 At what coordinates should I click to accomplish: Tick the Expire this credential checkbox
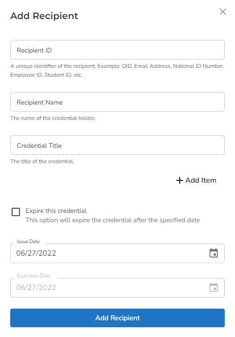[x=16, y=212]
